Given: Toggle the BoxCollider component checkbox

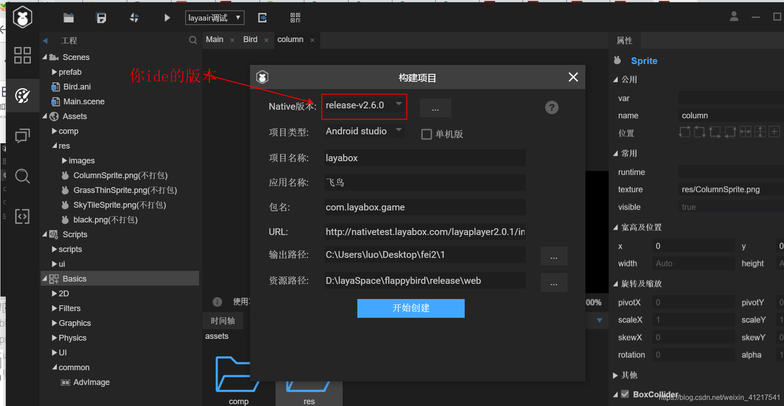Looking at the screenshot, I should (625, 394).
